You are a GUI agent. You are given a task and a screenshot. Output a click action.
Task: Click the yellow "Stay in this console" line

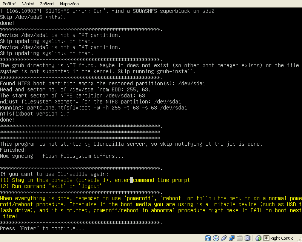[x=94, y=180]
